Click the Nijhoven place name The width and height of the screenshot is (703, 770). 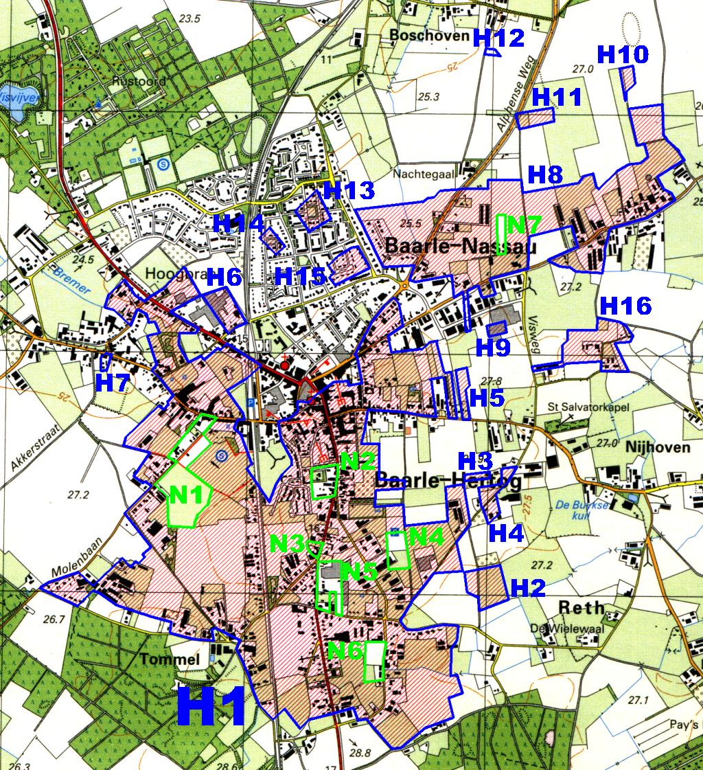coord(658,447)
